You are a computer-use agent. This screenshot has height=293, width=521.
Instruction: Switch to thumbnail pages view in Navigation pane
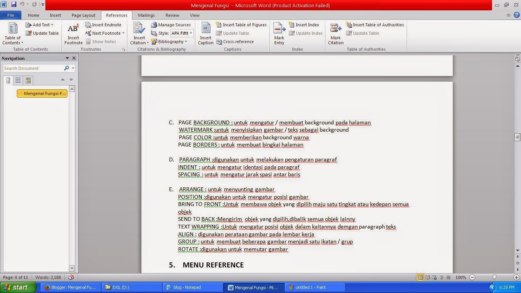tap(18, 80)
